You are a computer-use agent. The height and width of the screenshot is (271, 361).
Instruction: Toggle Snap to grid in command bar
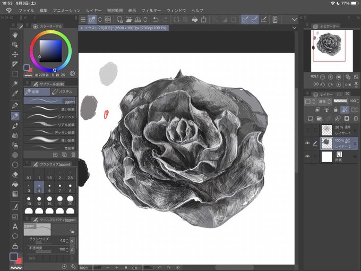264,20
